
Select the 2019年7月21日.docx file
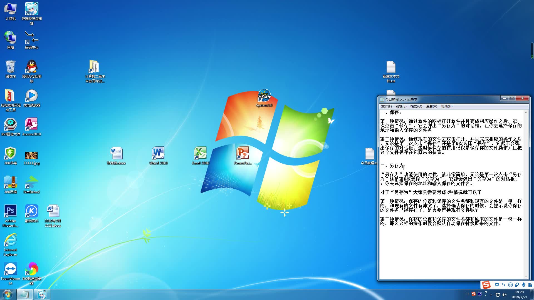(x=53, y=216)
